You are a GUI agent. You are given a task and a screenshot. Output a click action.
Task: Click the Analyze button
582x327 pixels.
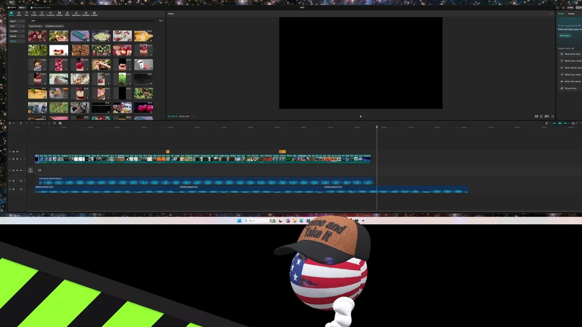(x=565, y=35)
